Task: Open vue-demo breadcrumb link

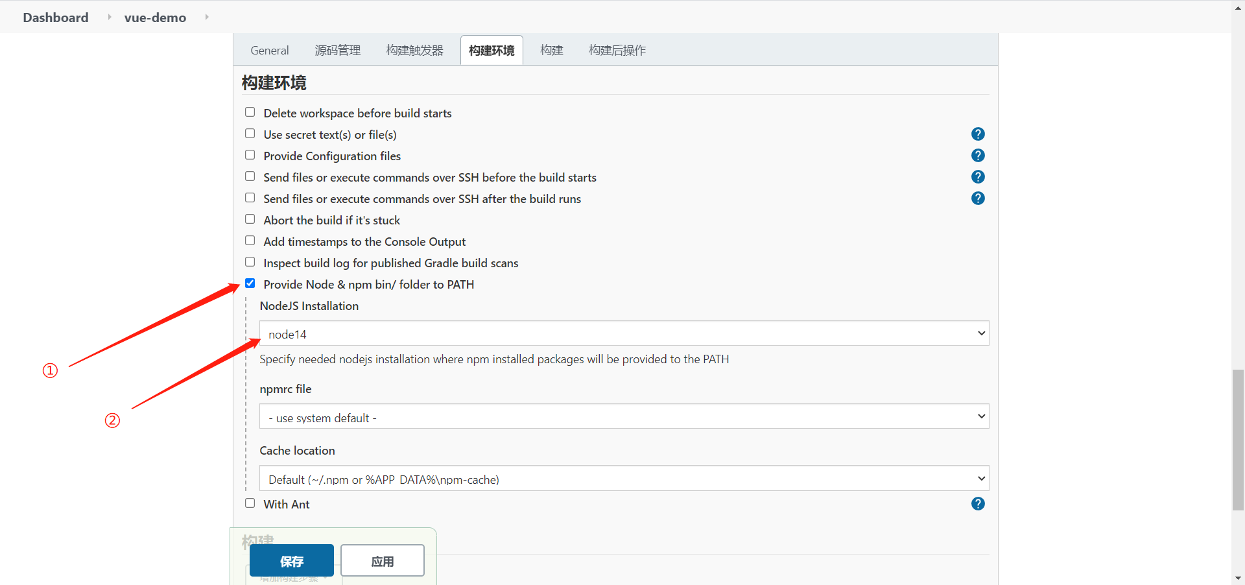Action: (155, 18)
